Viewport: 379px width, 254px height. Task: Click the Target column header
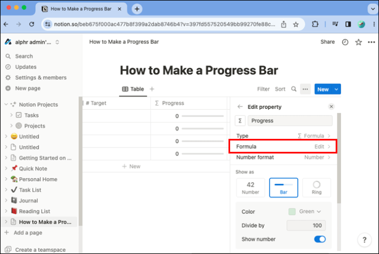point(116,103)
